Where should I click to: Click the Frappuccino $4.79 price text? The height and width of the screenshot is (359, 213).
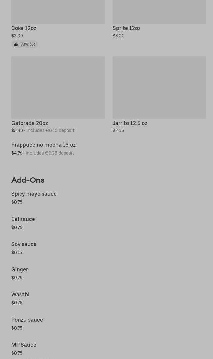pyautogui.click(x=17, y=153)
